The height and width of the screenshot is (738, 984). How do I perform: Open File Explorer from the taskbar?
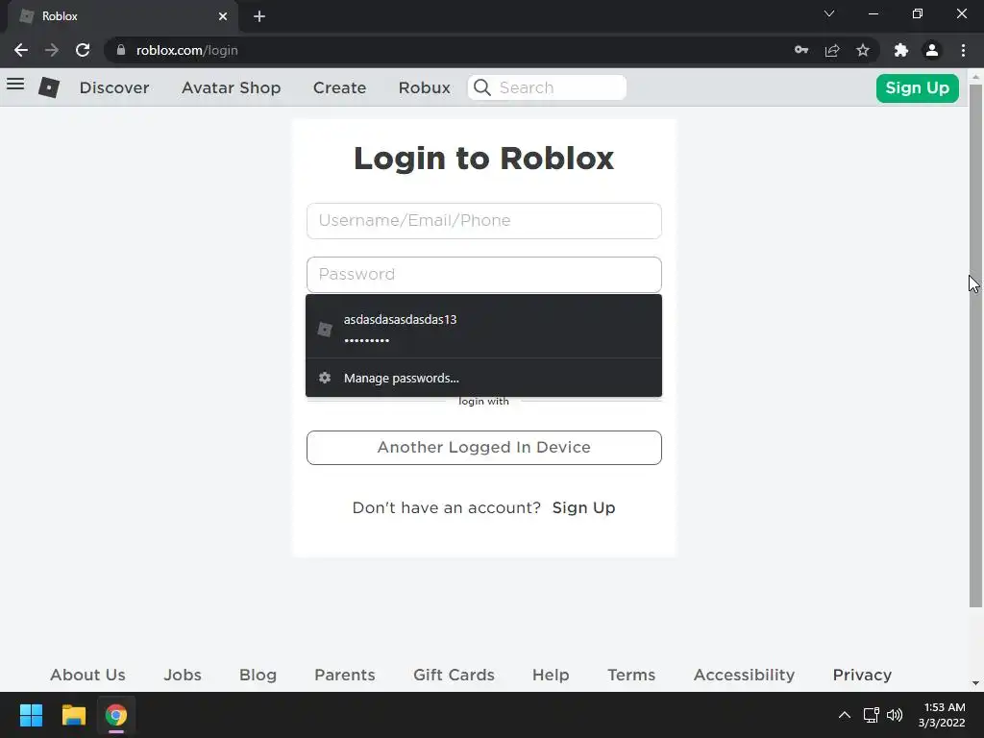[73, 715]
